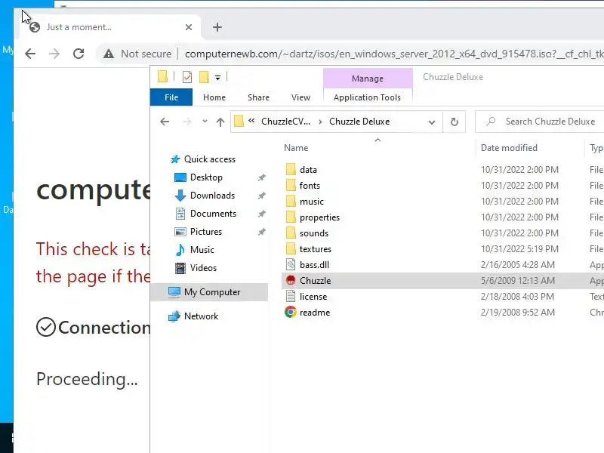The width and height of the screenshot is (604, 453).
Task: Go back in File Explorer
Action: pyautogui.click(x=165, y=122)
